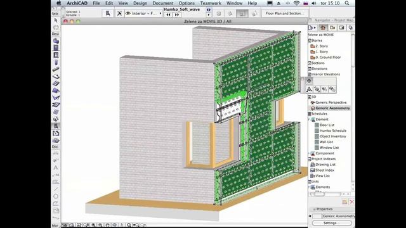
Task: Open the Document menu
Action: [x=163, y=3]
